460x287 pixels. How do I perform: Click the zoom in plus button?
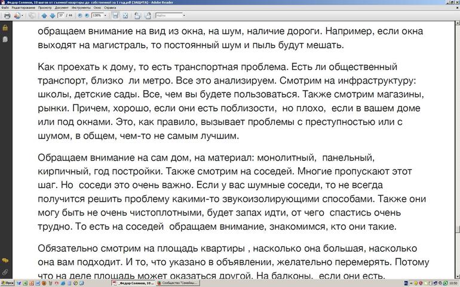[x=87, y=16]
